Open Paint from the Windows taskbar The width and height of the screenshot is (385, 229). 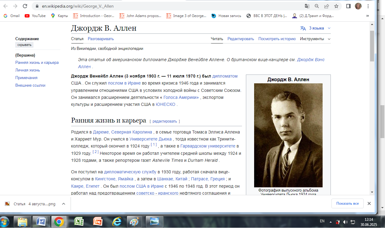click(x=134, y=221)
